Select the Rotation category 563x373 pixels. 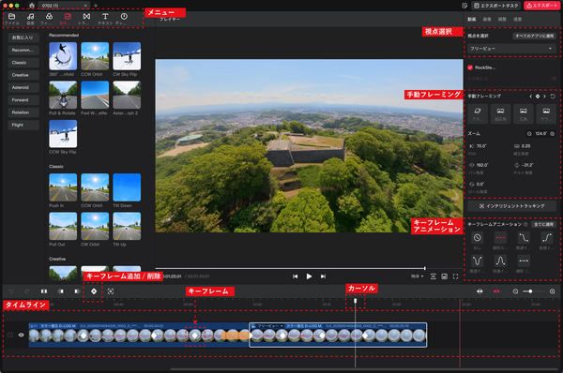point(23,112)
